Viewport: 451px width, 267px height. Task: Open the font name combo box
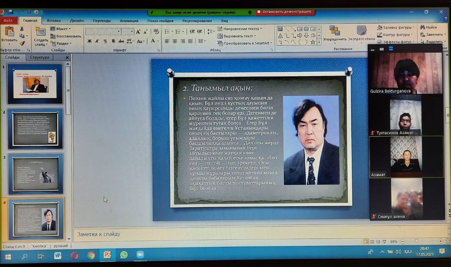click(x=102, y=32)
